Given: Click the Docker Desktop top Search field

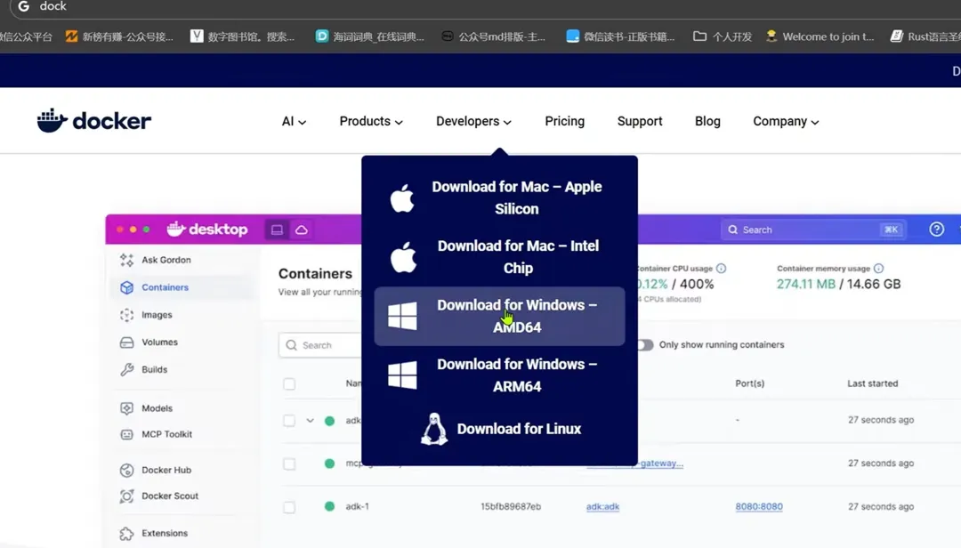Looking at the screenshot, I should click(812, 230).
